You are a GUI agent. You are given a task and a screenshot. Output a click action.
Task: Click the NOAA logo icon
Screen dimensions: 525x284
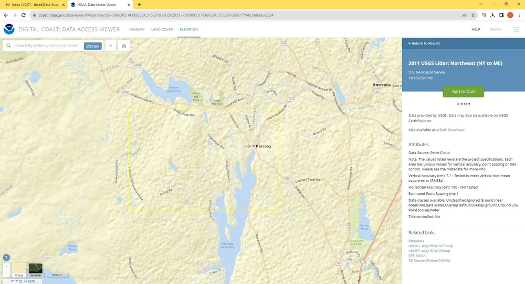click(x=9, y=29)
